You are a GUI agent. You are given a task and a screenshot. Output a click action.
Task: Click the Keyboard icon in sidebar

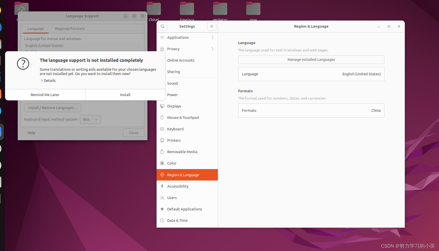pyautogui.click(x=162, y=129)
